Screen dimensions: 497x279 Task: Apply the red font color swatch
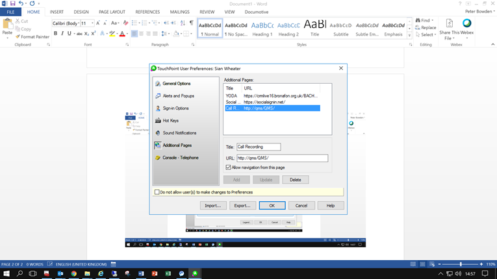pyautogui.click(x=122, y=34)
